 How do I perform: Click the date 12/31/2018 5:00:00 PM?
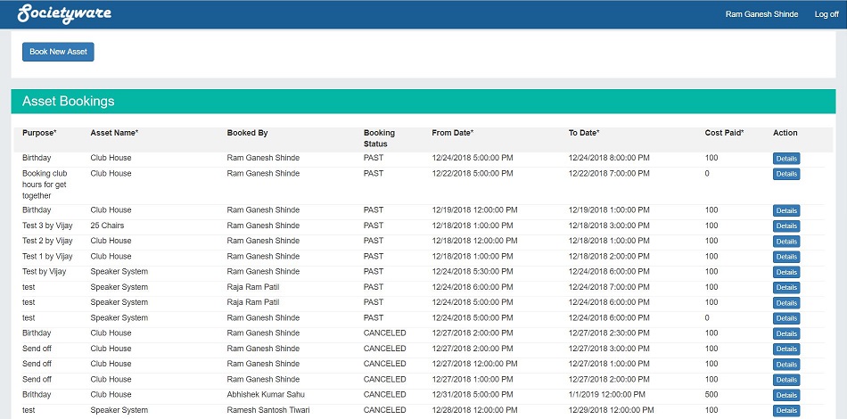(x=473, y=394)
